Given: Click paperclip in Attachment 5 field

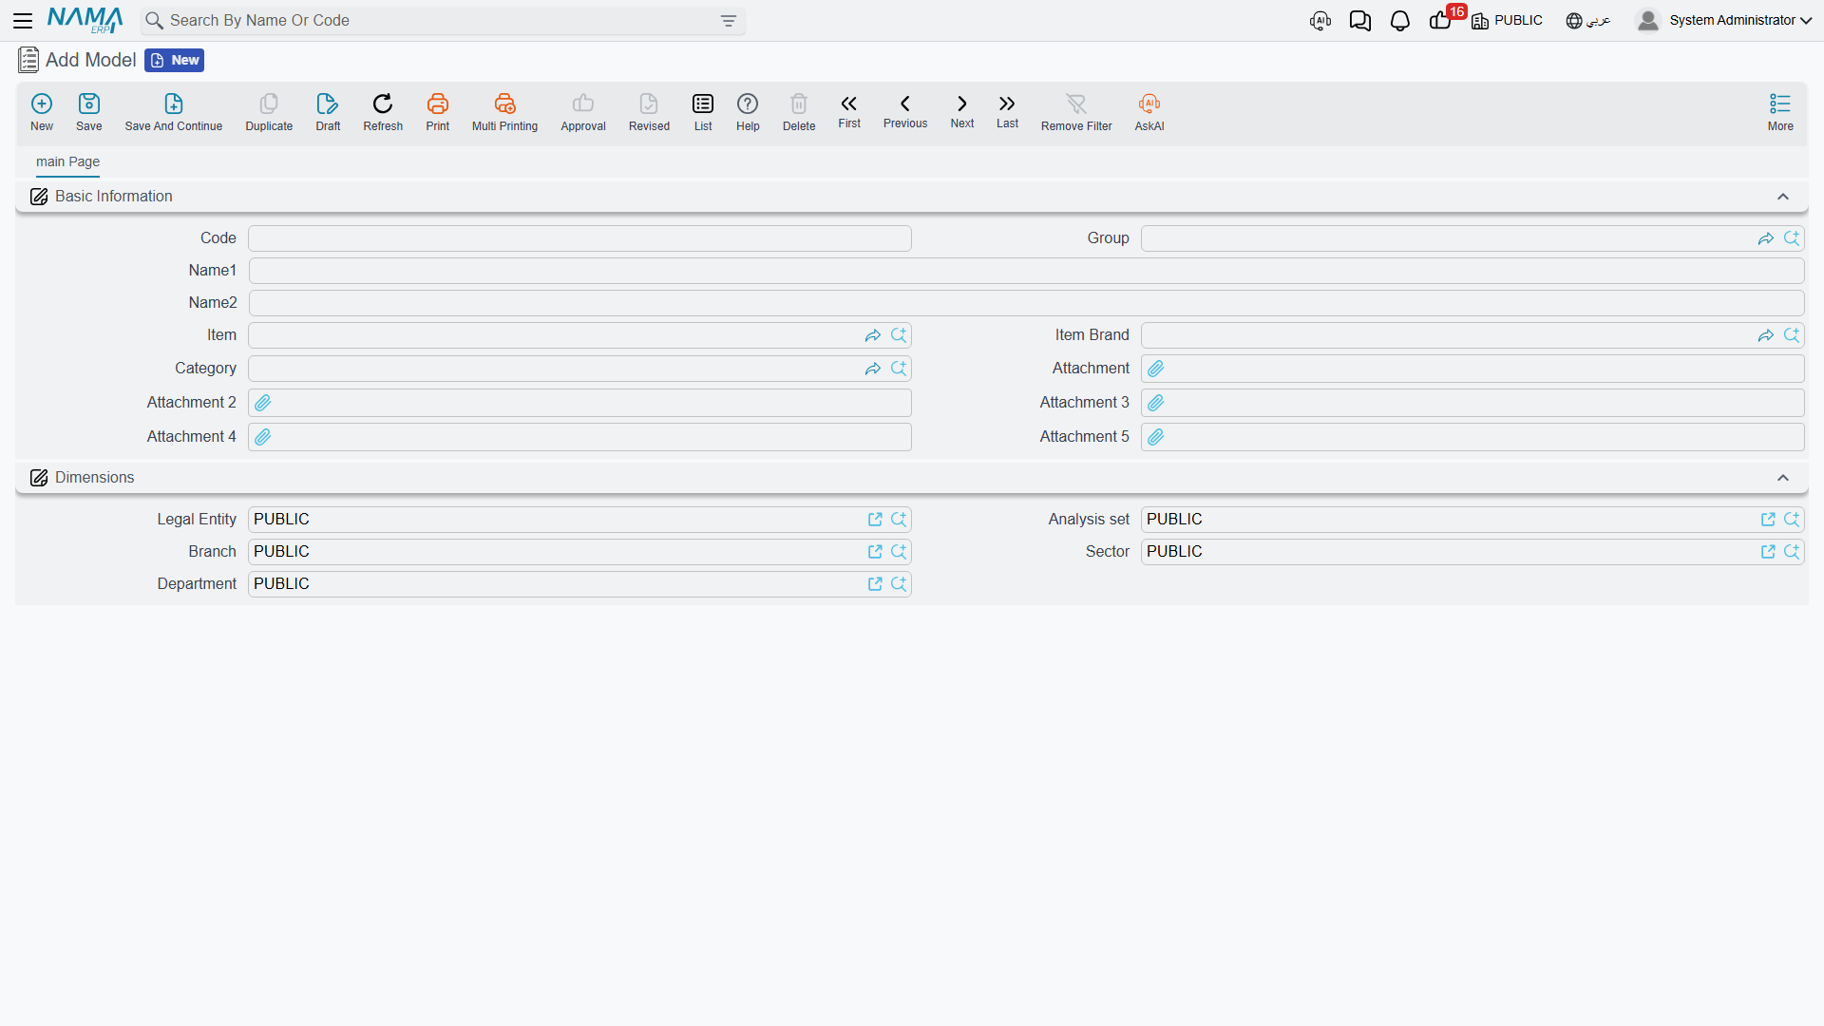Looking at the screenshot, I should pyautogui.click(x=1156, y=437).
